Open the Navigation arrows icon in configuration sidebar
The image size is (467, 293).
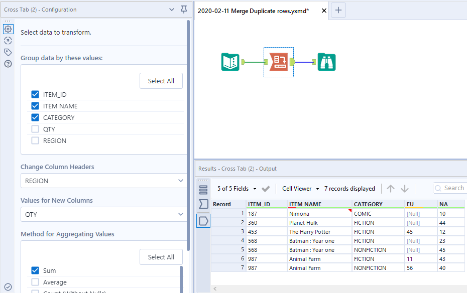pos(8,41)
